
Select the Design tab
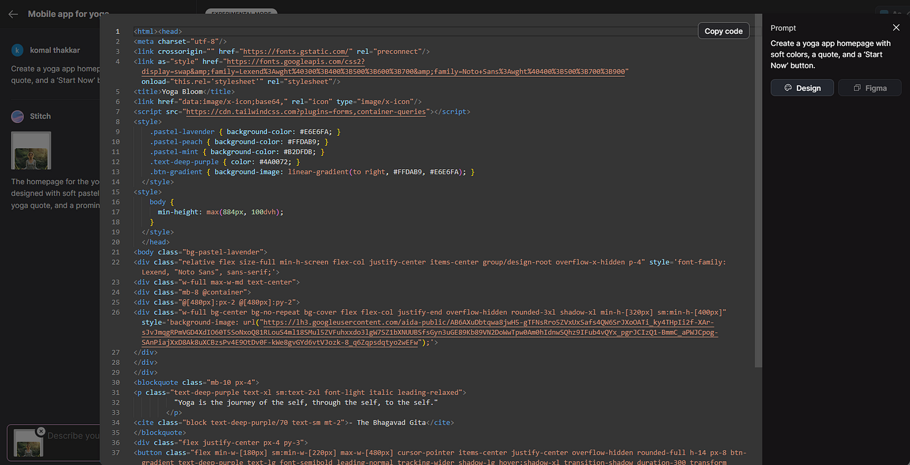click(x=802, y=88)
